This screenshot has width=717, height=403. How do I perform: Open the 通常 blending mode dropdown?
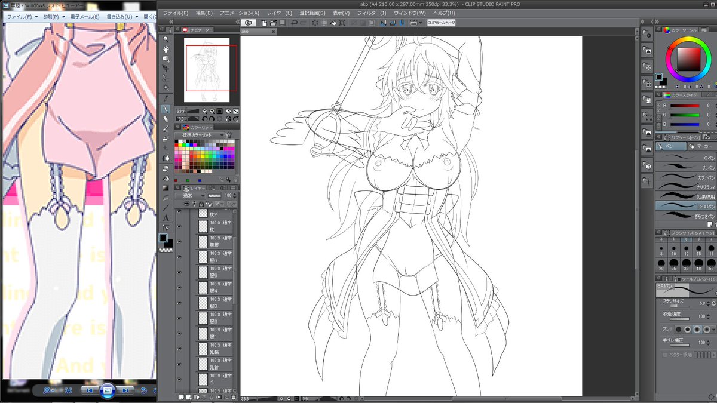191,195
